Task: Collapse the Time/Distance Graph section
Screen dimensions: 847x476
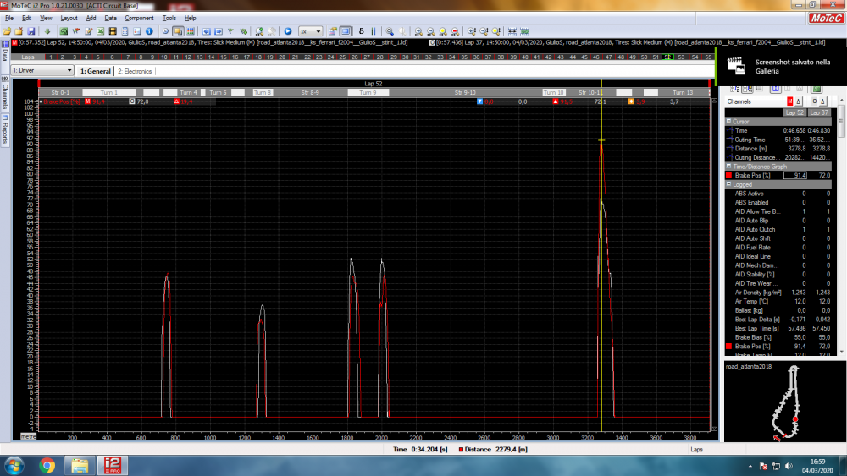Action: click(x=728, y=167)
